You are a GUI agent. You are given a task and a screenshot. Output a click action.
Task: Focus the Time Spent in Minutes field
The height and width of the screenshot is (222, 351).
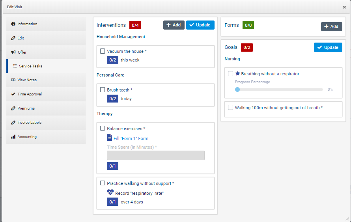coord(156,155)
